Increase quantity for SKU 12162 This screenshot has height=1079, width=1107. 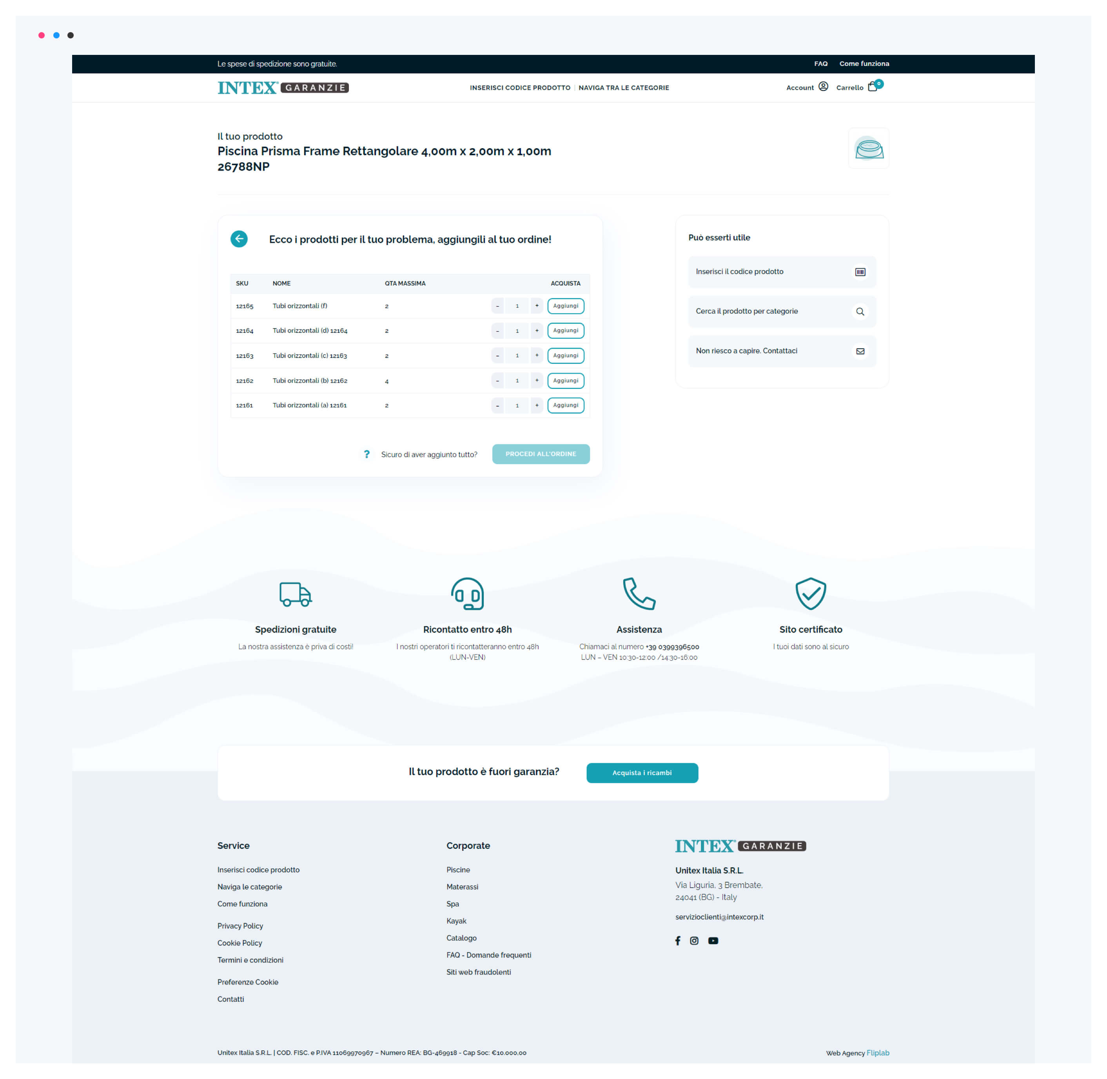tap(537, 381)
